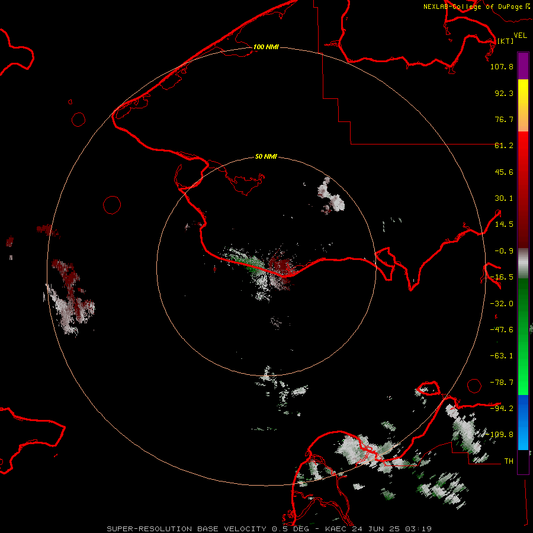Image resolution: width=533 pixels, height=533 pixels.
Task: Click the 61.2 velocity scale value
Action: (x=504, y=146)
